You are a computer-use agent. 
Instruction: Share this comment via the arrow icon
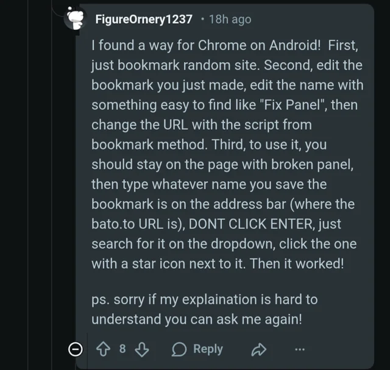click(259, 349)
